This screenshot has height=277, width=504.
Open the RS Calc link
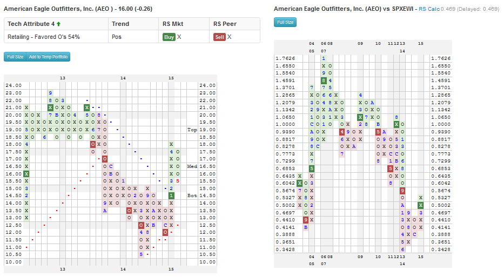pyautogui.click(x=429, y=9)
